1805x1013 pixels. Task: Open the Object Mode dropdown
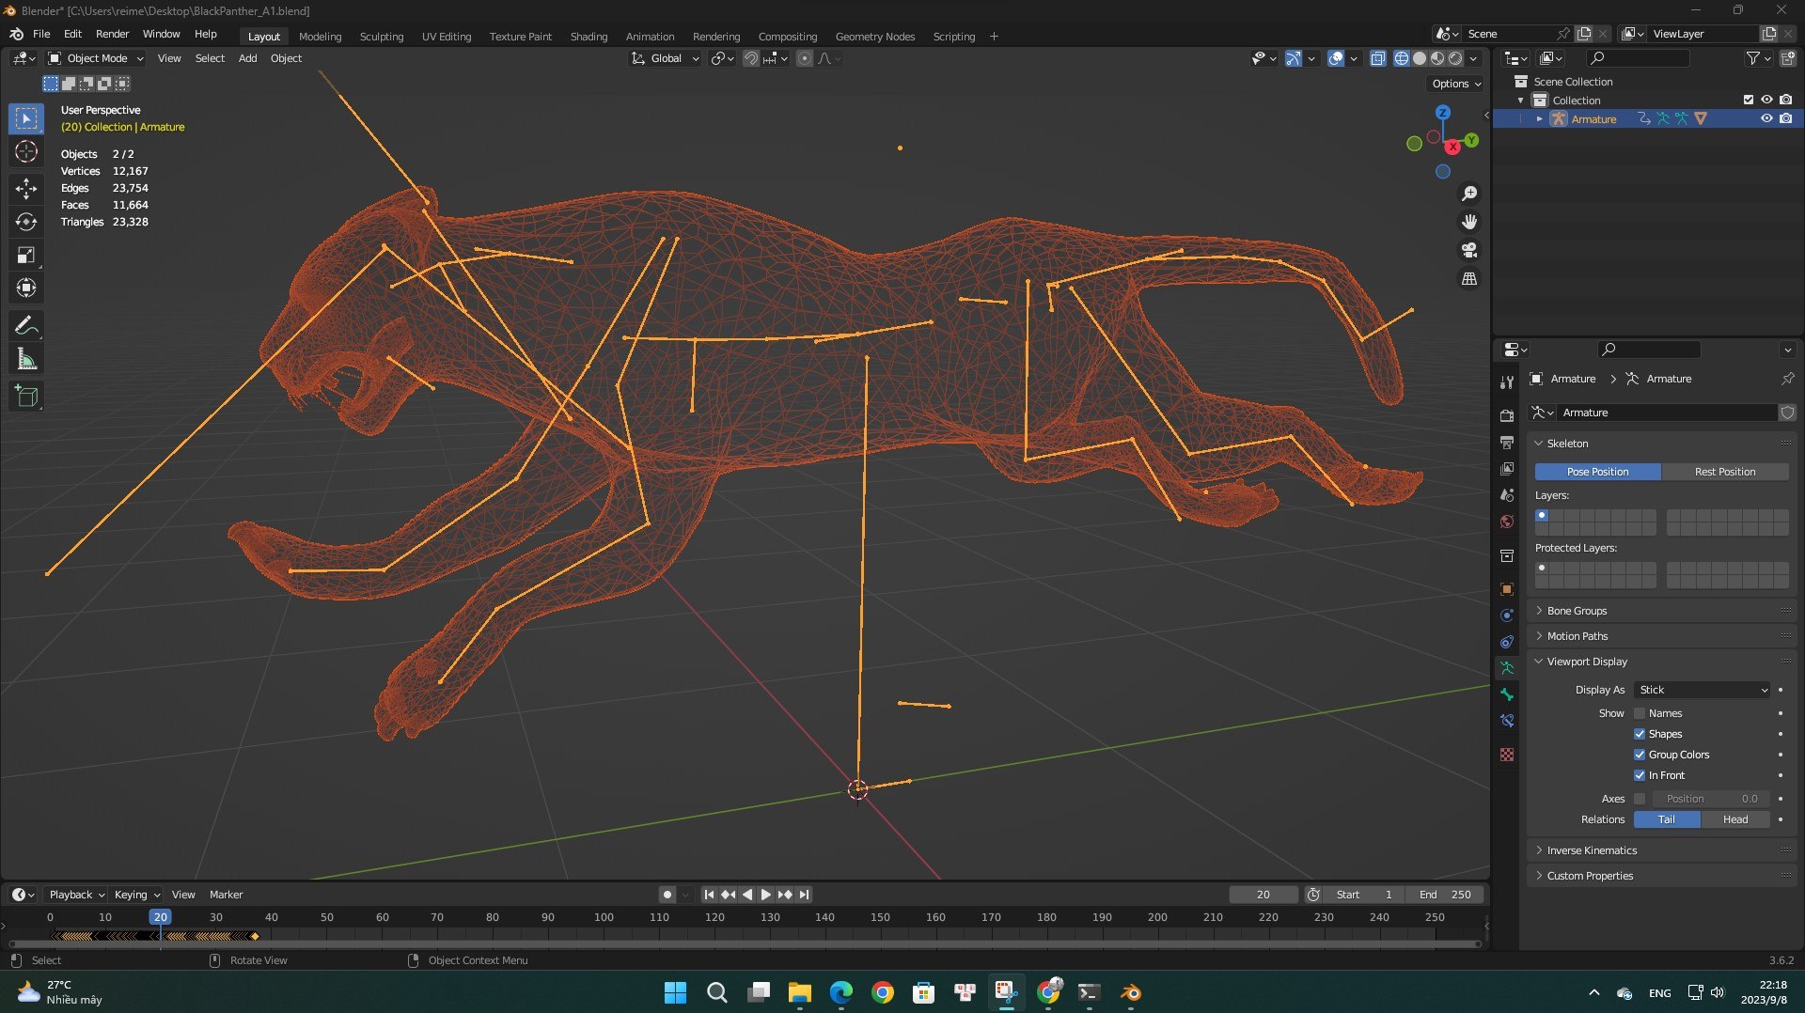click(97, 58)
